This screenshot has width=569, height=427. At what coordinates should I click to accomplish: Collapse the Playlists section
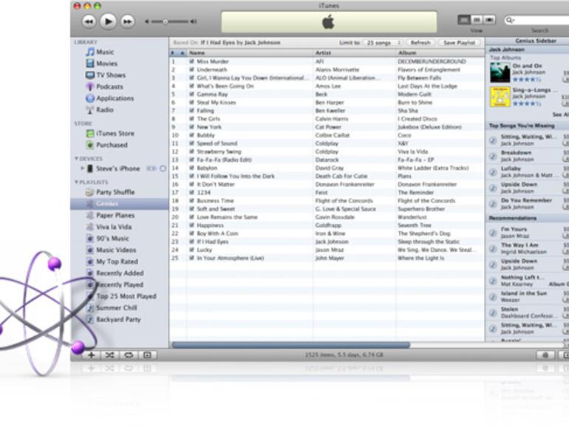coord(77,182)
